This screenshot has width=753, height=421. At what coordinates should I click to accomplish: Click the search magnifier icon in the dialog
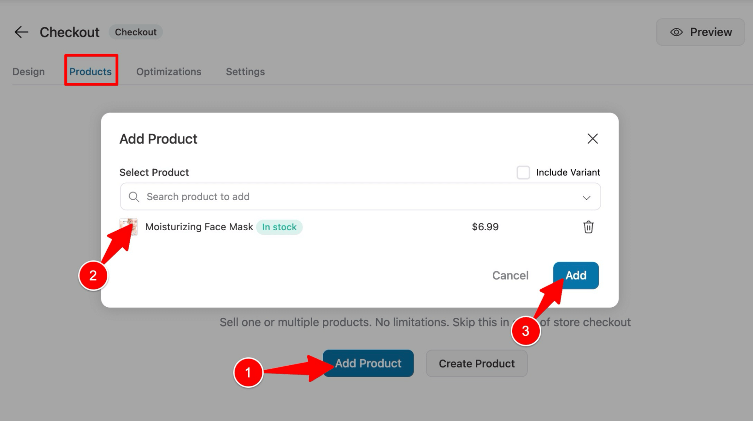click(x=134, y=196)
